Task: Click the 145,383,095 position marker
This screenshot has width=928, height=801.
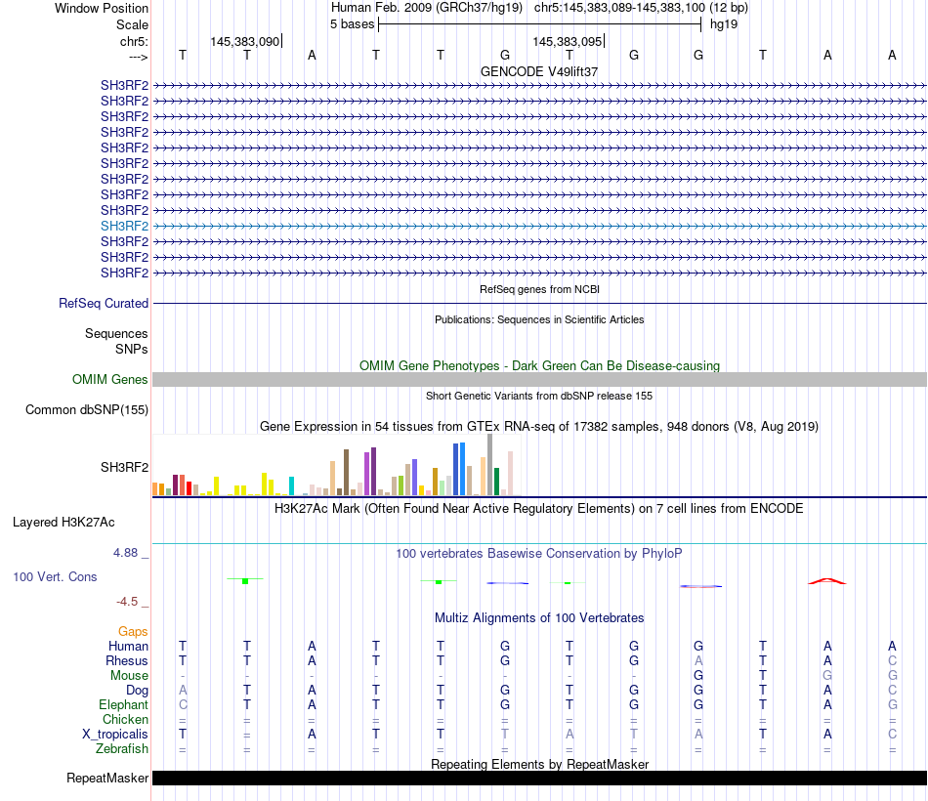Action: [567, 41]
